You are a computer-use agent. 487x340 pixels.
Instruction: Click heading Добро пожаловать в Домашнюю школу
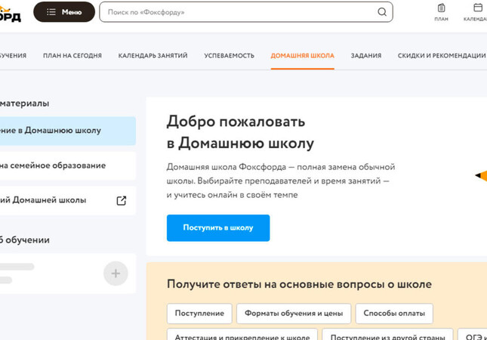click(240, 132)
